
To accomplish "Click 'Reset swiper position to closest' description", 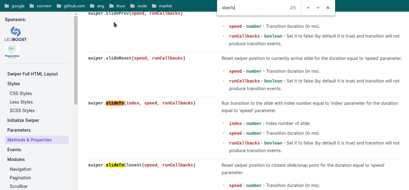I will click(x=303, y=169).
